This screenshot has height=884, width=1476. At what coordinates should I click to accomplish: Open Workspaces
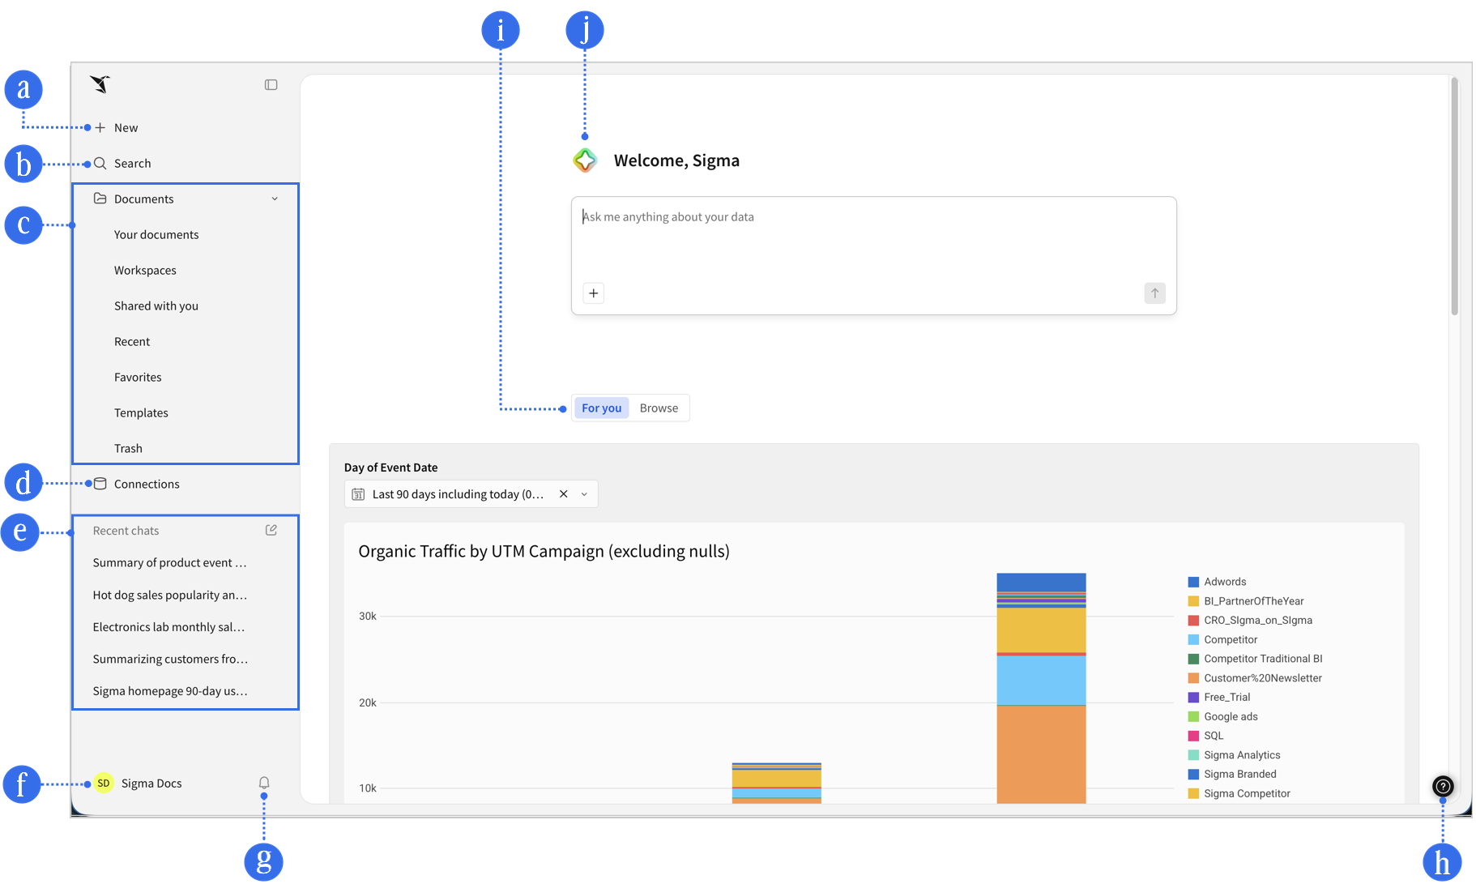click(x=145, y=271)
